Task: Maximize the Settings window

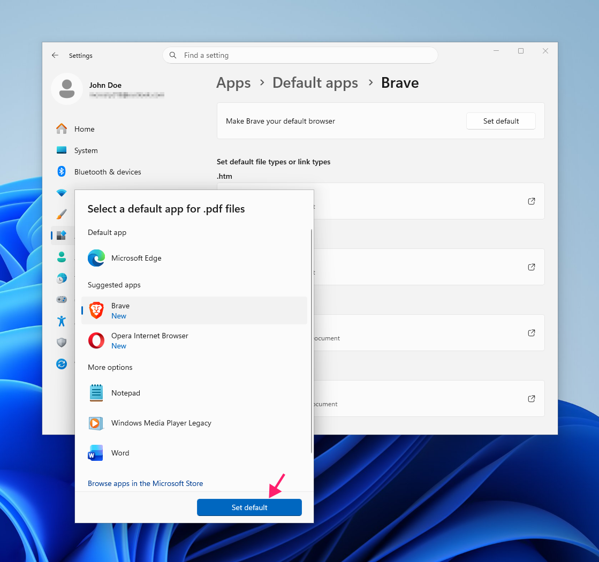Action: coord(521,51)
